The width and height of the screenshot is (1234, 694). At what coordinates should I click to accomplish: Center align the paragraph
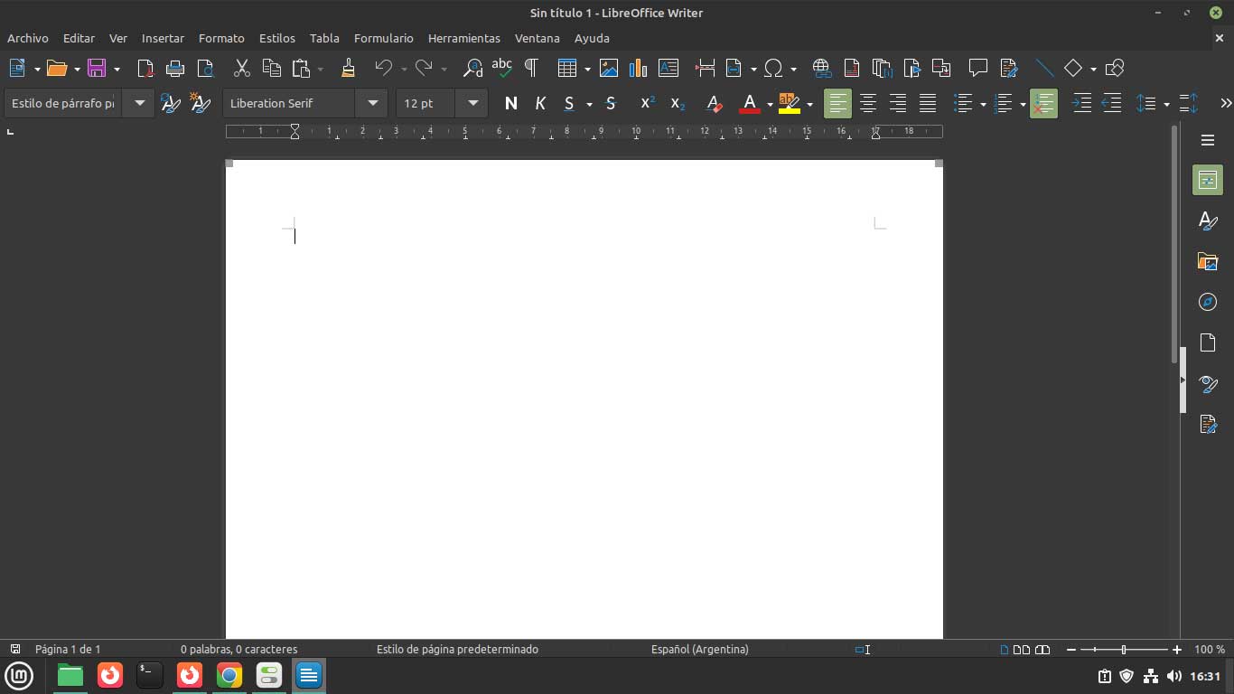coord(868,103)
